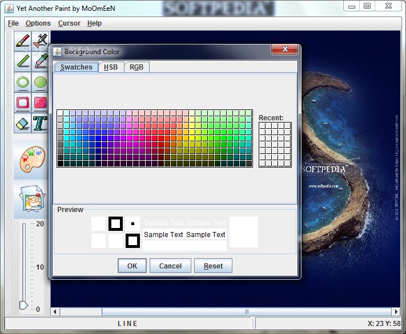Open the Help menu

point(94,23)
